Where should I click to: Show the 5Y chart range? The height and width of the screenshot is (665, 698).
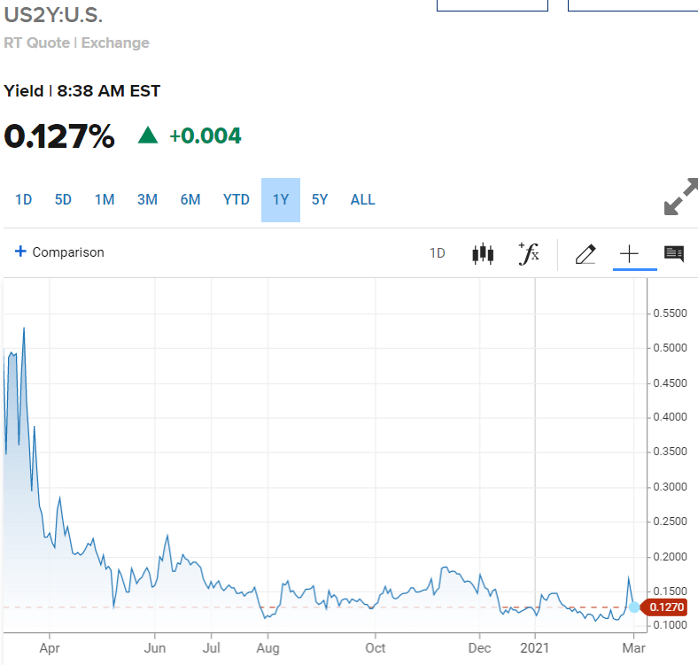pos(320,200)
